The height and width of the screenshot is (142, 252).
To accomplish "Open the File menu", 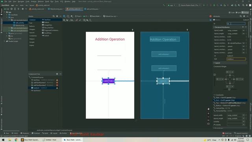I will 6,2.
